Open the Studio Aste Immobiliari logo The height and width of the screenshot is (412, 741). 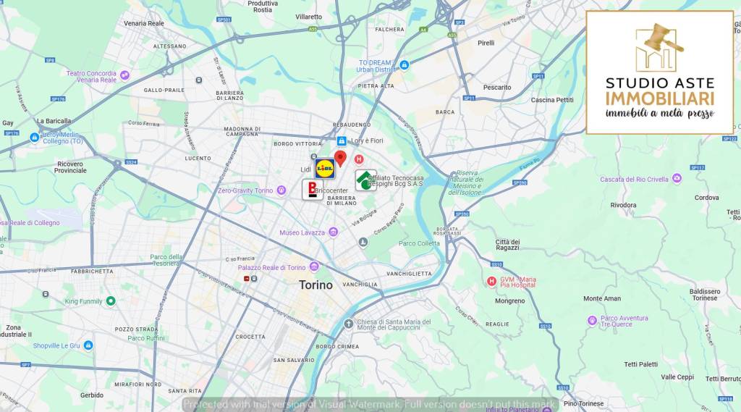pyautogui.click(x=660, y=72)
